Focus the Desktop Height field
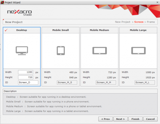Image resolution: width=160 pixels, height=124 pixels. [x=26, y=77]
